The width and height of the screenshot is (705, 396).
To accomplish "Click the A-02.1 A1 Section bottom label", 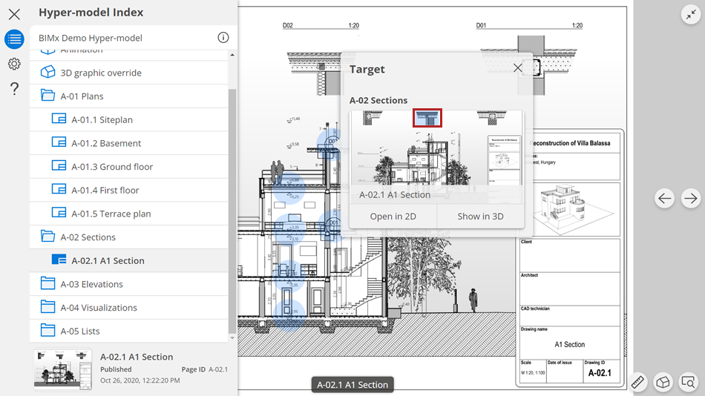I will click(x=352, y=385).
